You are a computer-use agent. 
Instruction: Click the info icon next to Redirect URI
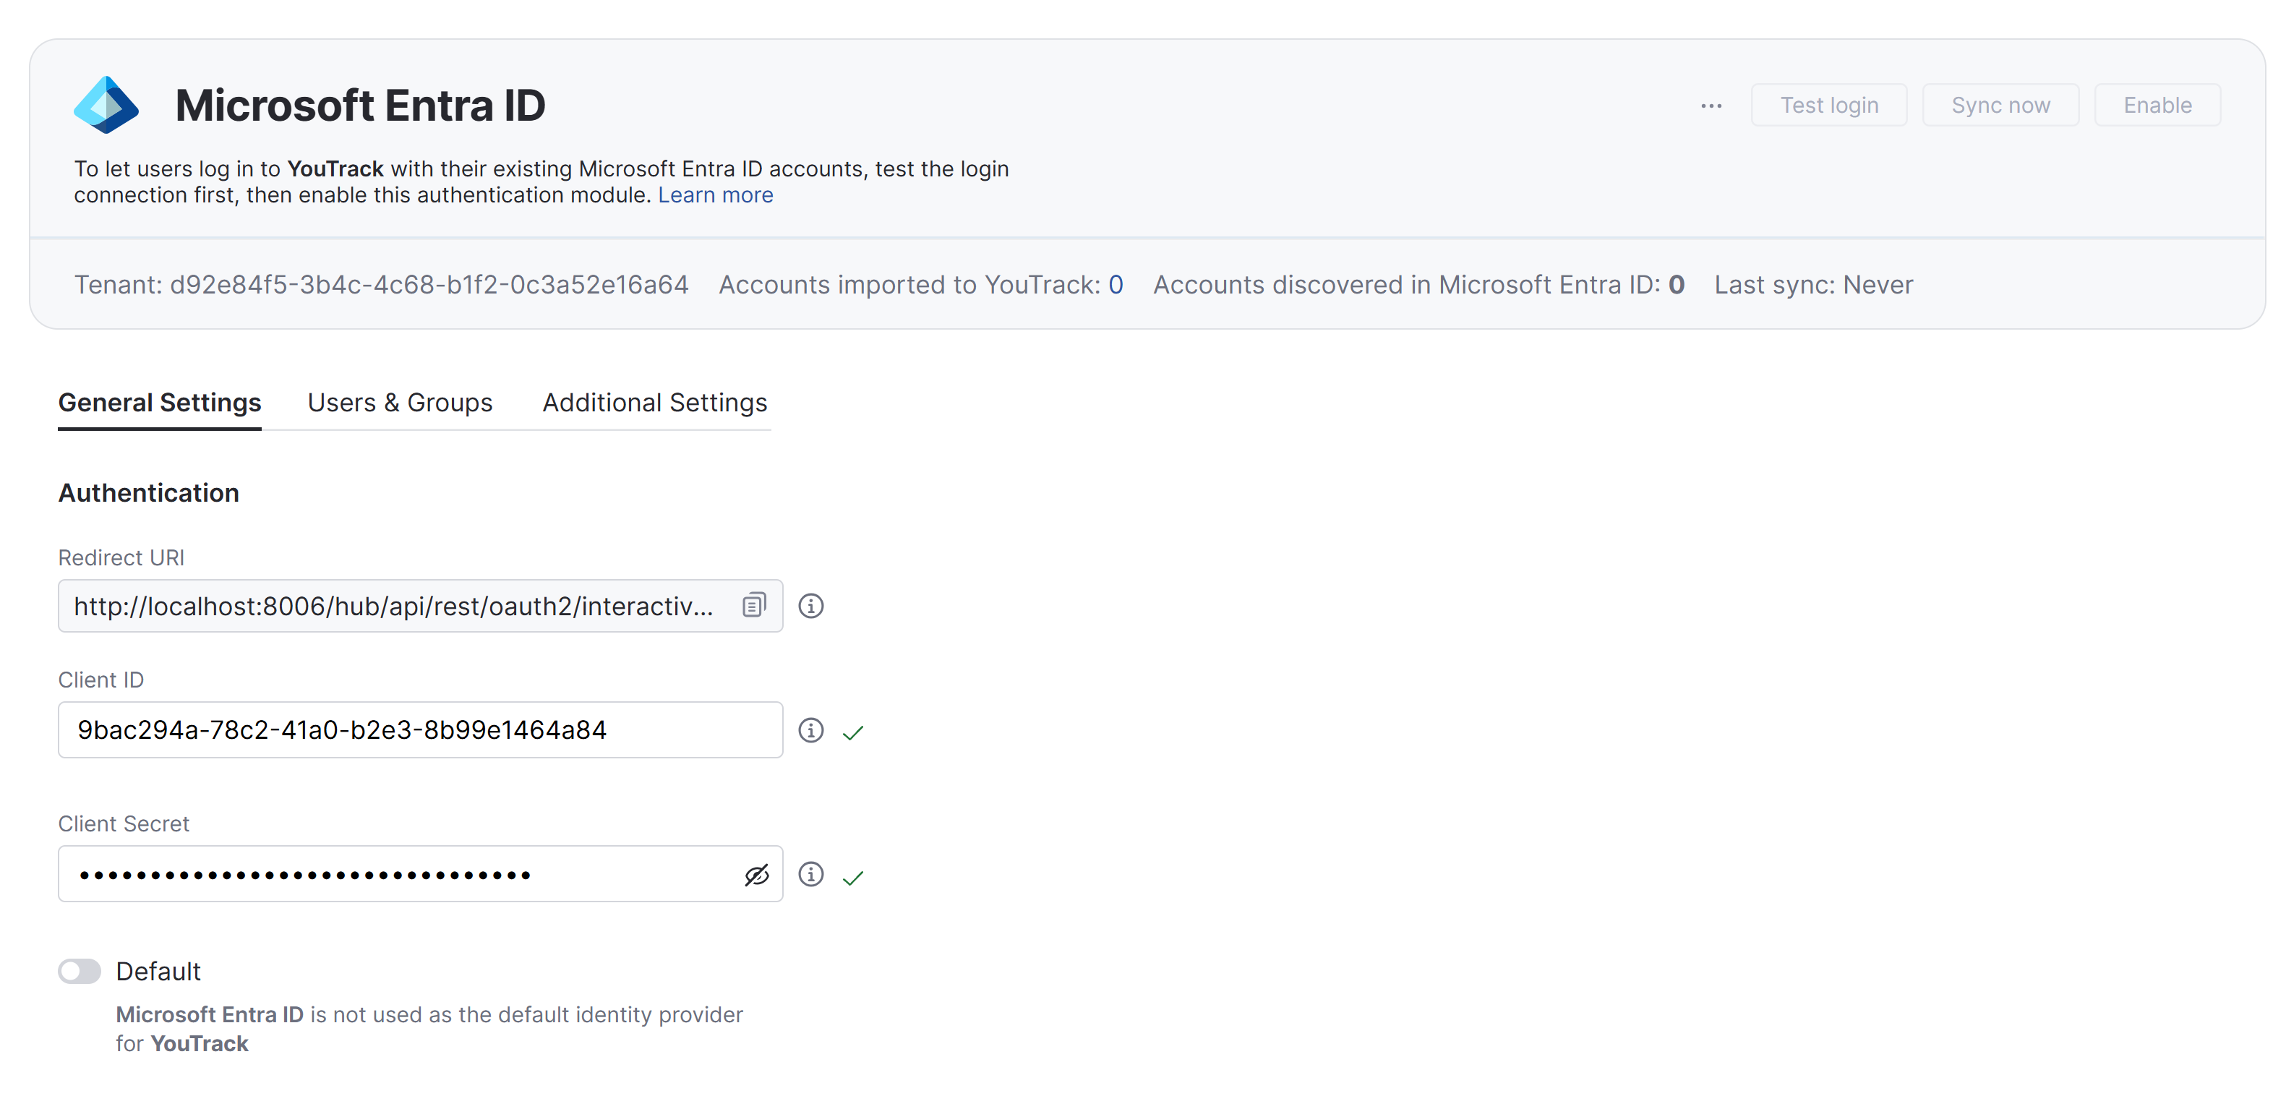[810, 605]
